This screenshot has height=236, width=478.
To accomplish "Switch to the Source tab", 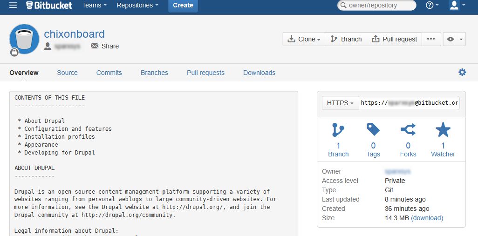I will pos(68,73).
